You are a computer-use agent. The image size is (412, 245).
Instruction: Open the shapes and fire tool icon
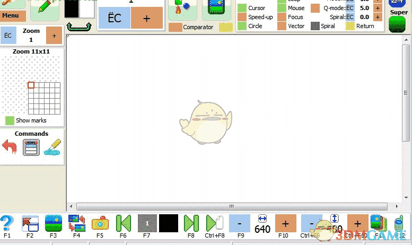point(182,8)
